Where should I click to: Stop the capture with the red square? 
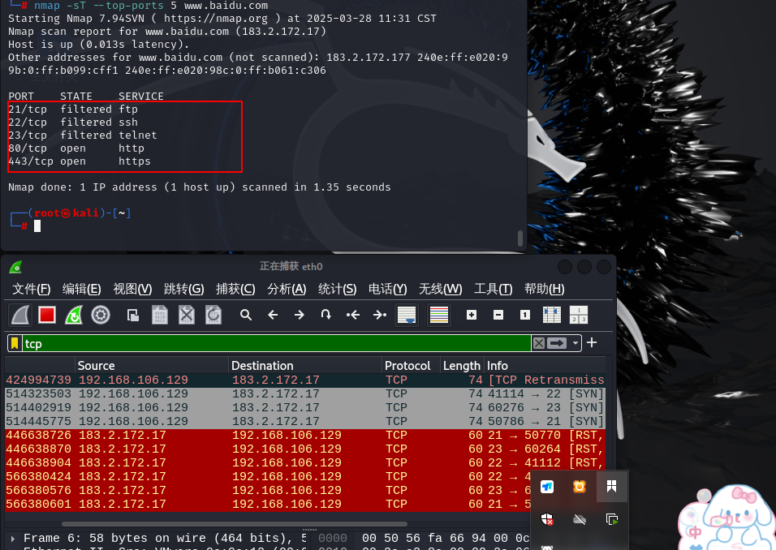pos(47,315)
